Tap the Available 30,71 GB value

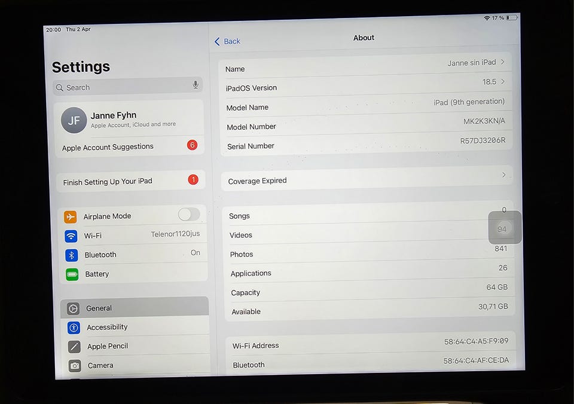click(493, 307)
